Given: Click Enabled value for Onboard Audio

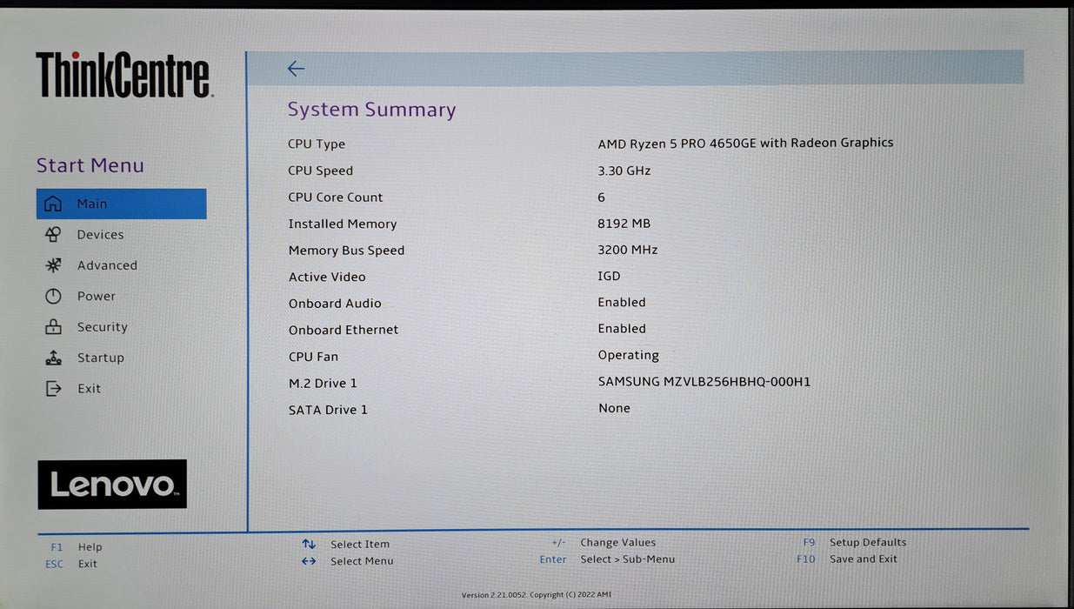Looking at the screenshot, I should pyautogui.click(x=621, y=302).
